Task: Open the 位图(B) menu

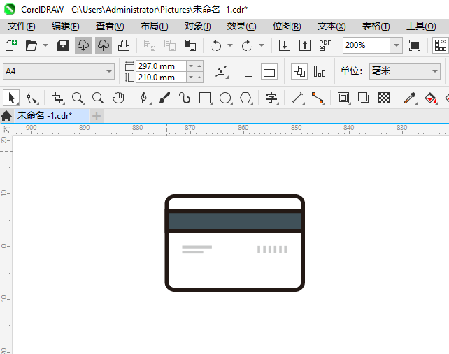Action: tap(287, 27)
